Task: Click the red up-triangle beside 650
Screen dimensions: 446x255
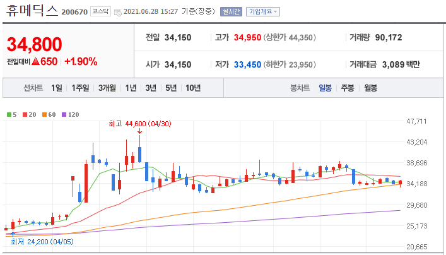Action: click(x=35, y=62)
